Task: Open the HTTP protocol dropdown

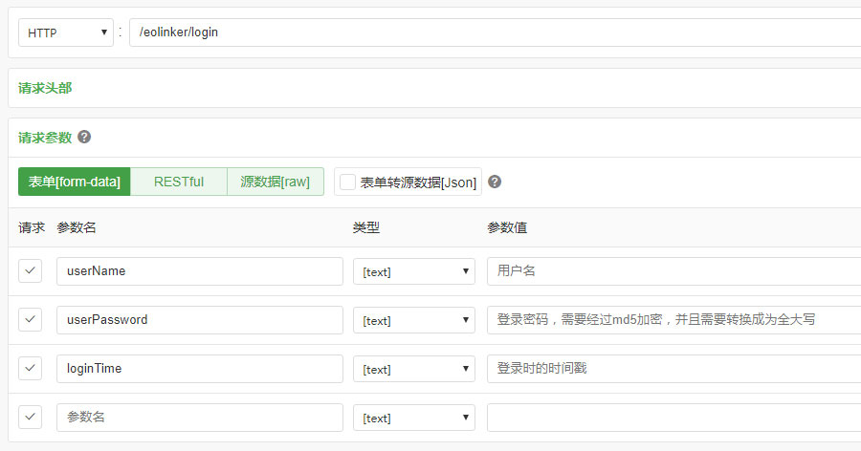Action: (x=66, y=32)
